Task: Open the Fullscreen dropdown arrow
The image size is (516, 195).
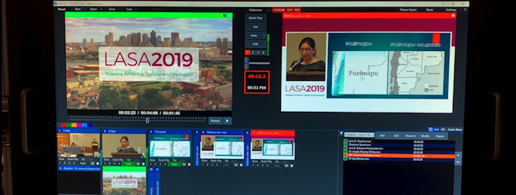Action: [x=269, y=10]
